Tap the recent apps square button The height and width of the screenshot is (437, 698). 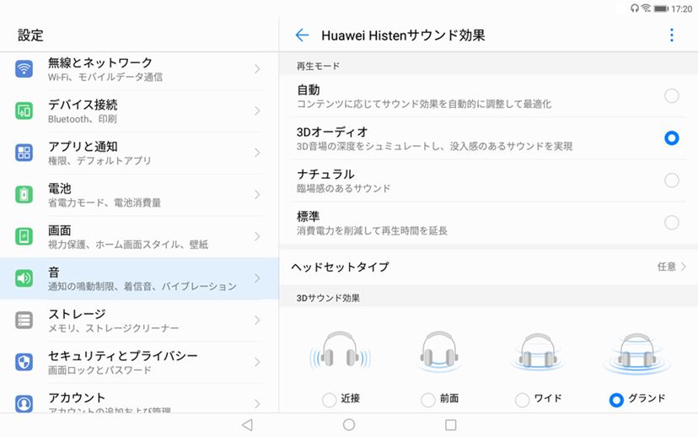coord(450,425)
